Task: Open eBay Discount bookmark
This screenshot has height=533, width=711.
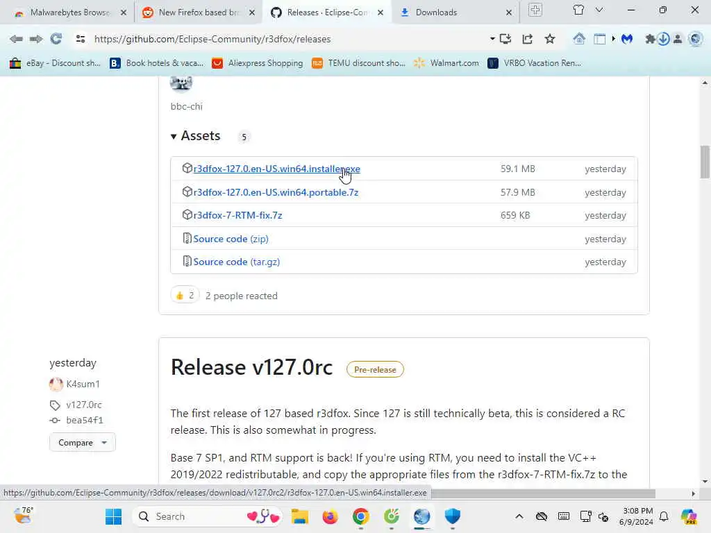Action: tap(55, 63)
